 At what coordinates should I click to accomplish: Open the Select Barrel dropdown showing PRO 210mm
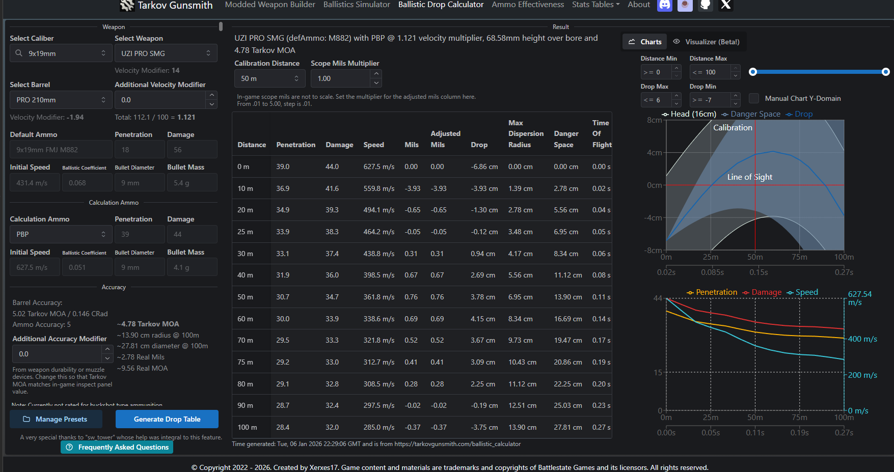[x=61, y=100]
